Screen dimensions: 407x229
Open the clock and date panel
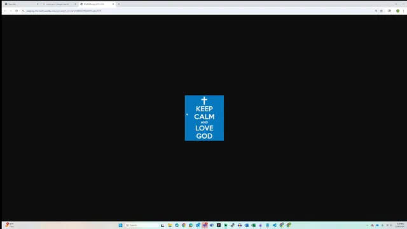point(400,225)
